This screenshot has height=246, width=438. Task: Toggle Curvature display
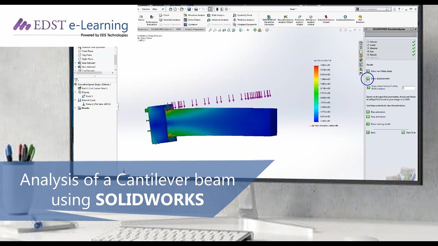pyautogui.click(x=191, y=25)
